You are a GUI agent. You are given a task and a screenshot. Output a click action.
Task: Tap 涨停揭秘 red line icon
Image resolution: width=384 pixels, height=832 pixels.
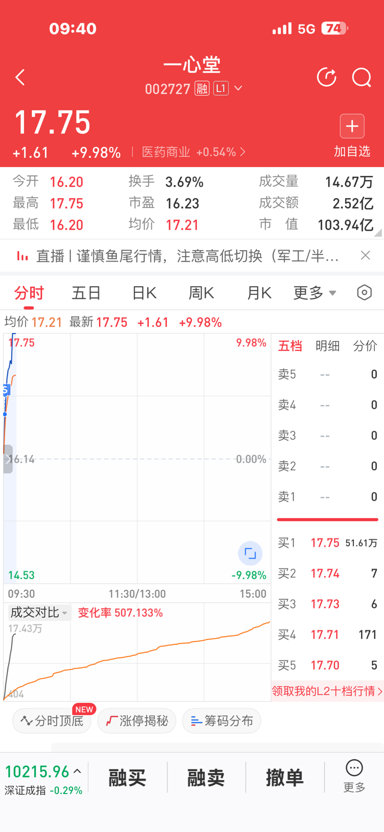[x=111, y=721]
